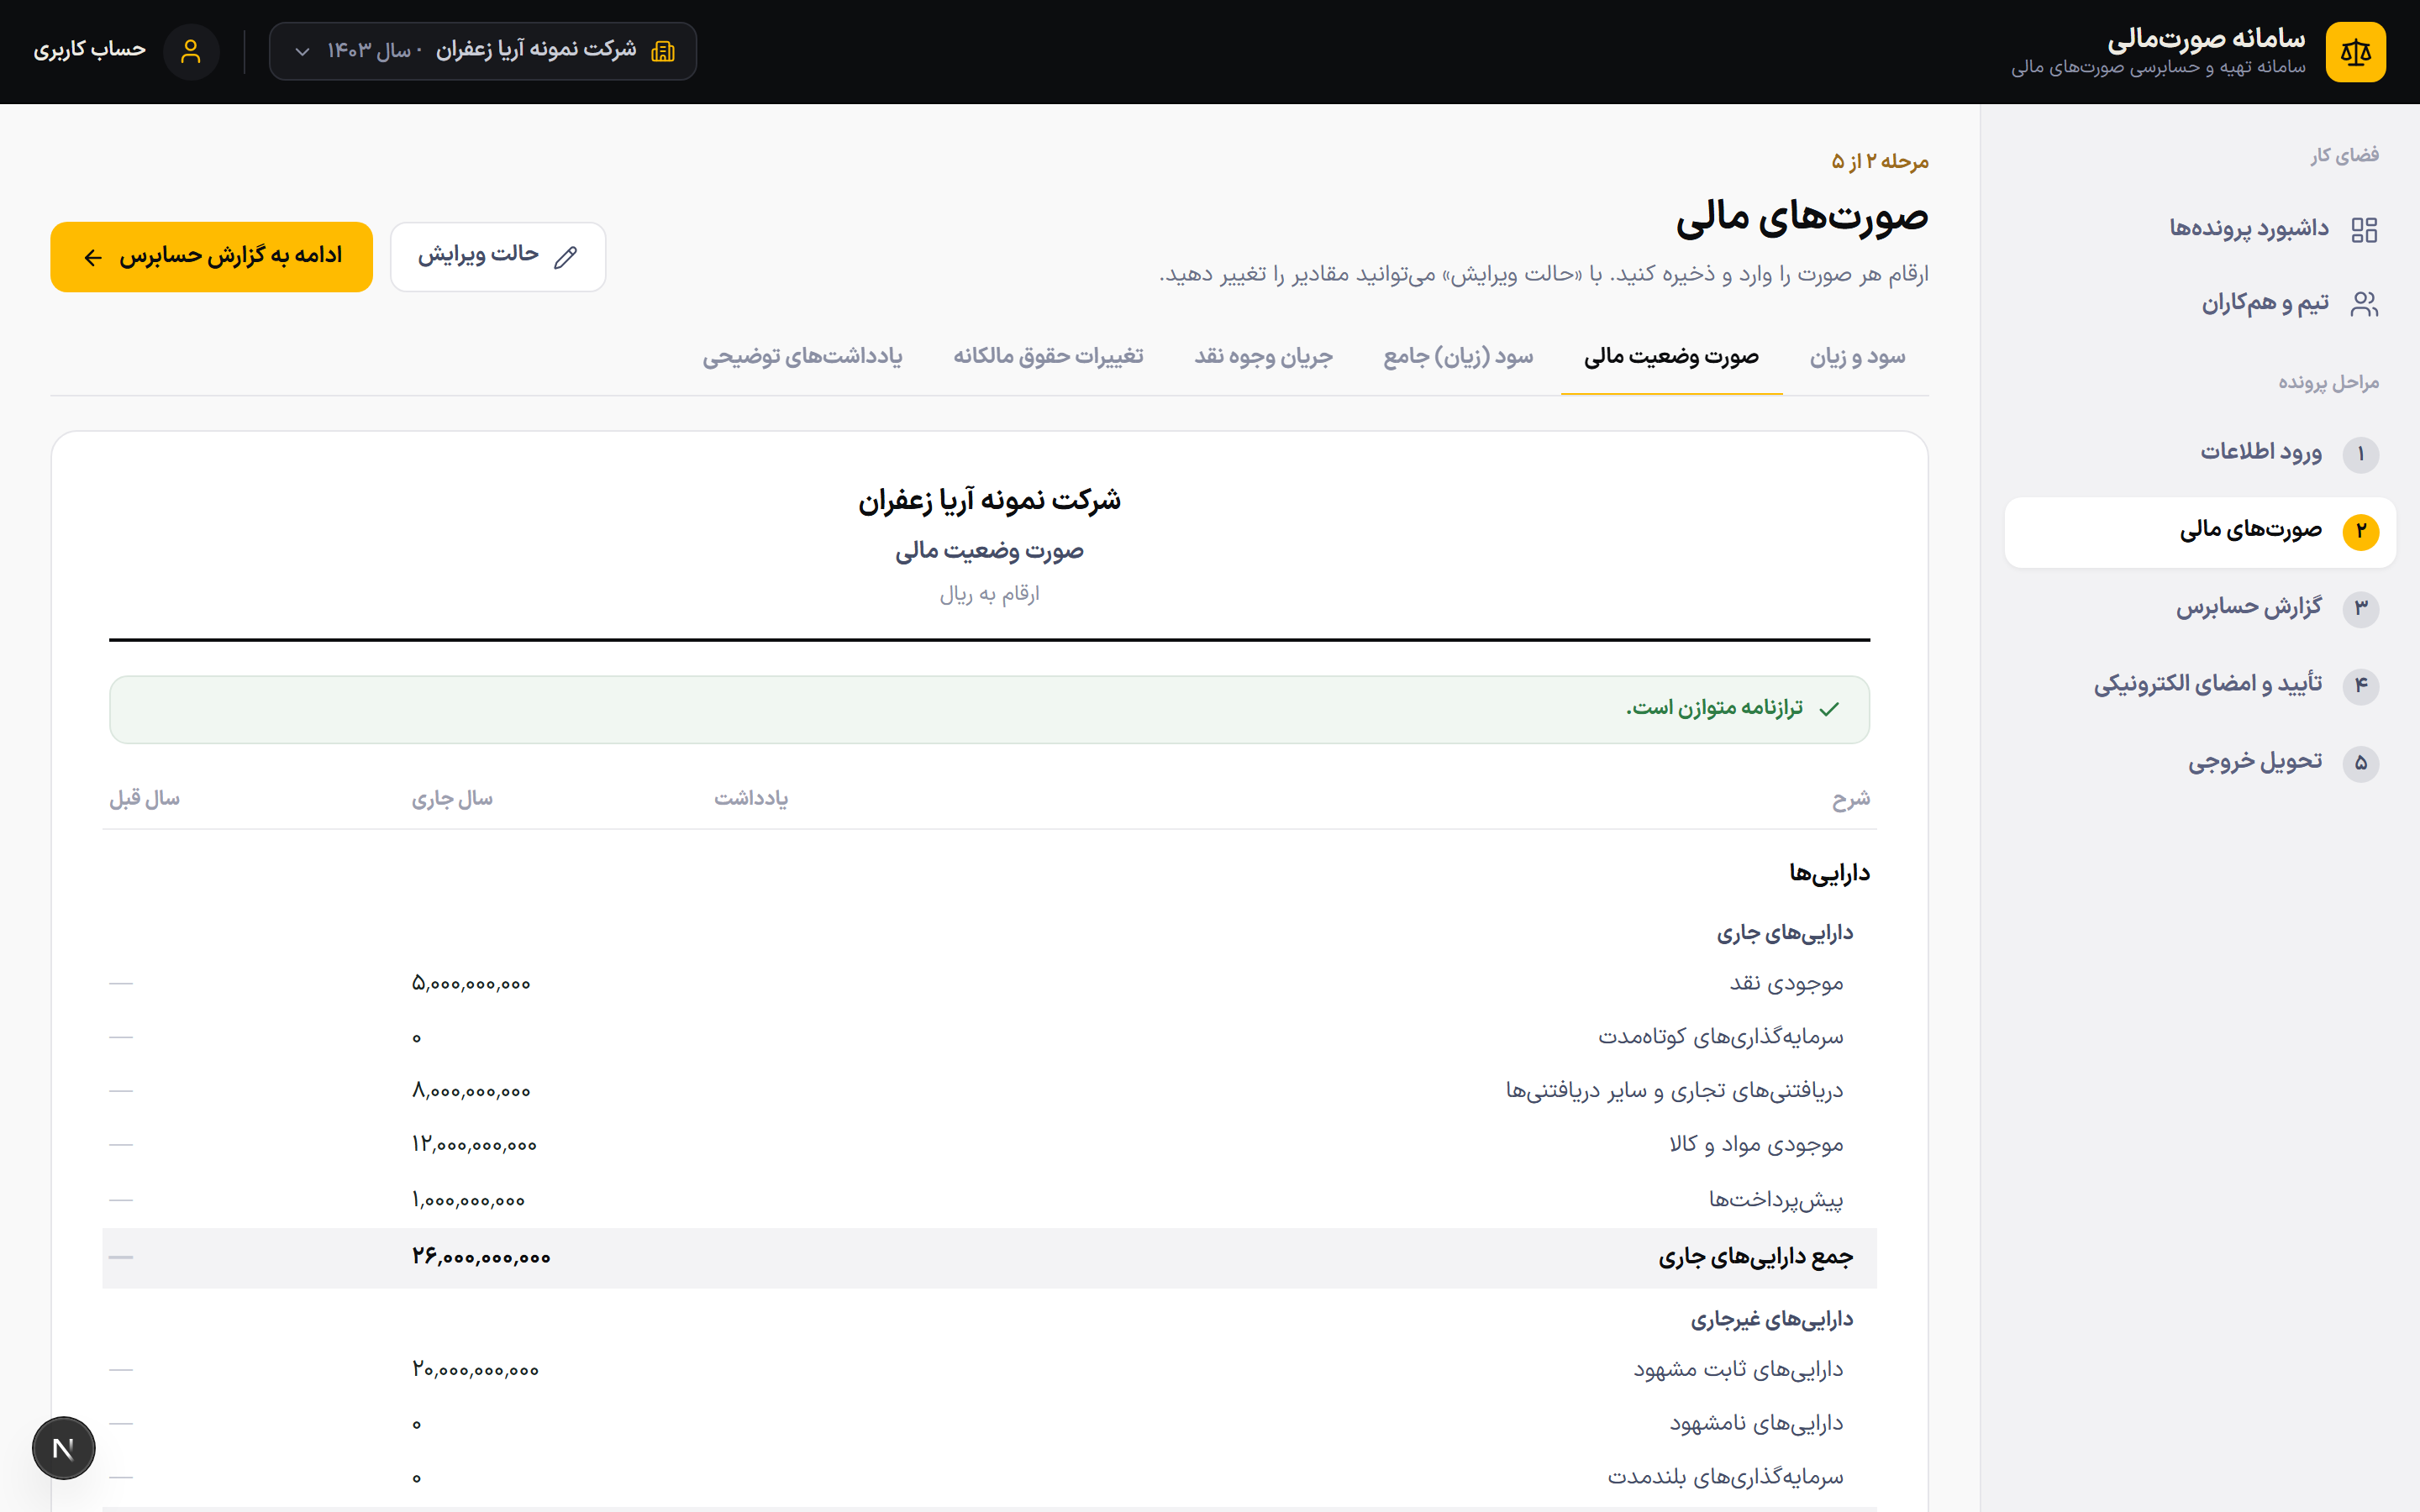Open the سود (زیان) جامع tab
The image size is (2420, 1512).
1458,357
